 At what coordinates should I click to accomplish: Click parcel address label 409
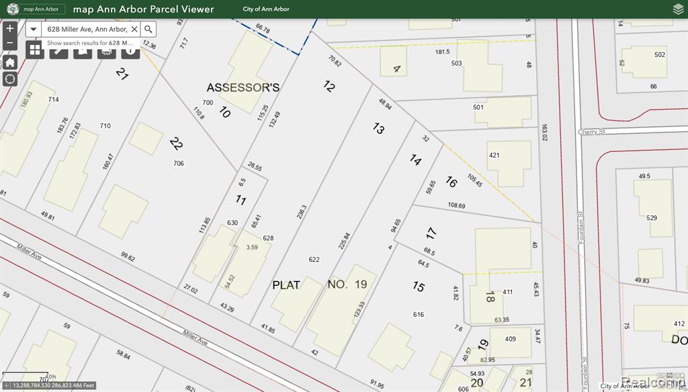pyautogui.click(x=511, y=339)
